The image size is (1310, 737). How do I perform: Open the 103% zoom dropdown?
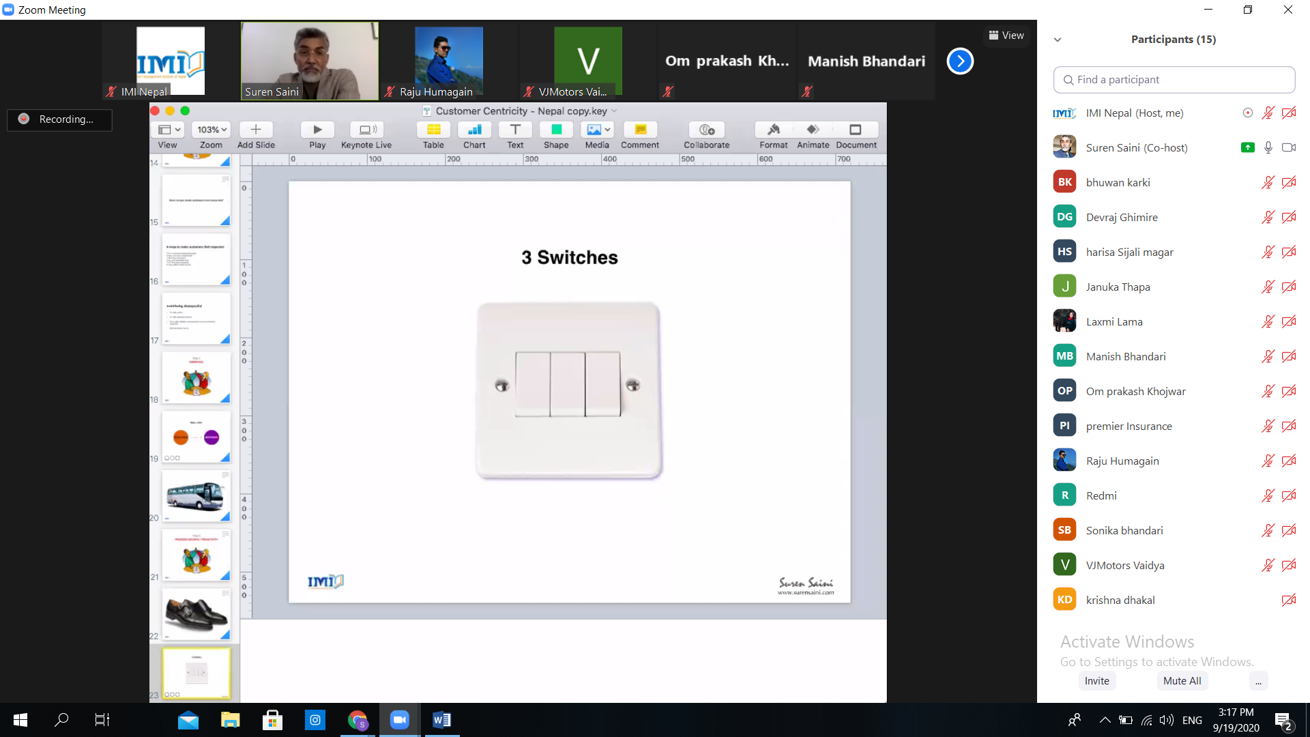212,130
